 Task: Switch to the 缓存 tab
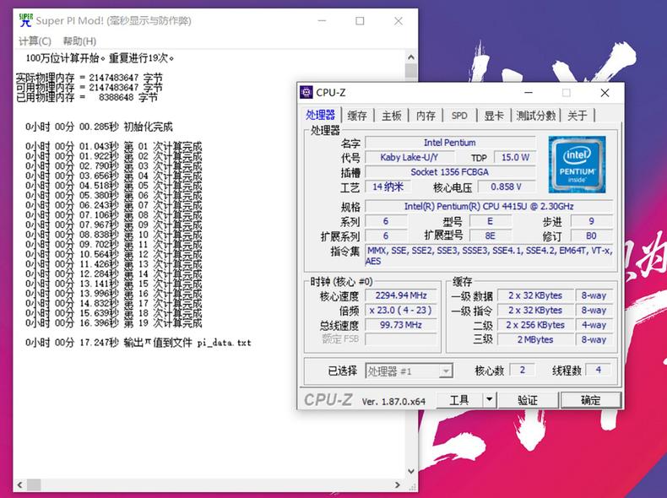(x=357, y=116)
